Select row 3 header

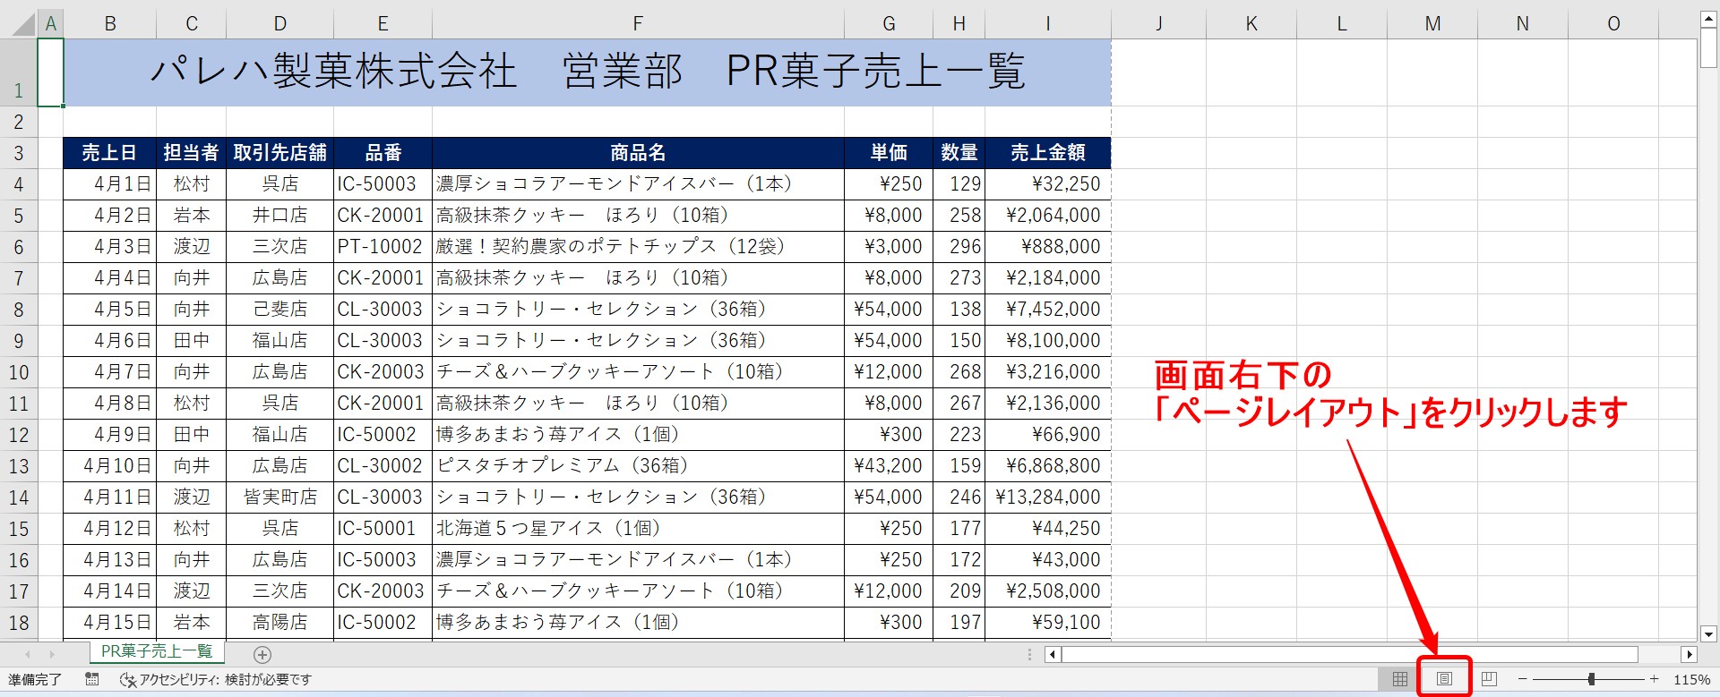pos(19,153)
